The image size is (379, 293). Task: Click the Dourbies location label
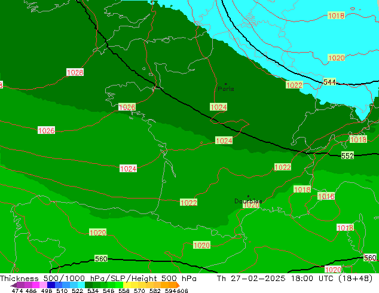coord(248,201)
